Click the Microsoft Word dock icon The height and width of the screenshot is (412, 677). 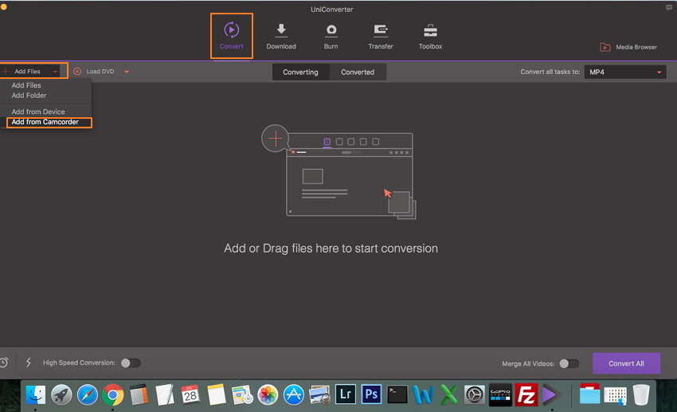tap(423, 394)
